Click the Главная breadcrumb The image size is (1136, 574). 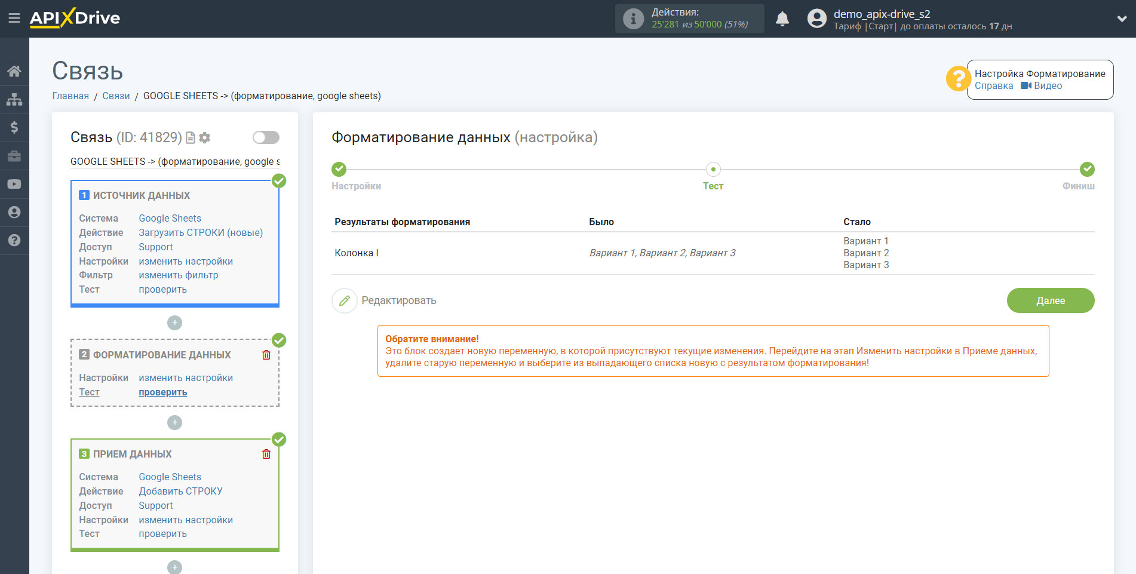pyautogui.click(x=70, y=96)
